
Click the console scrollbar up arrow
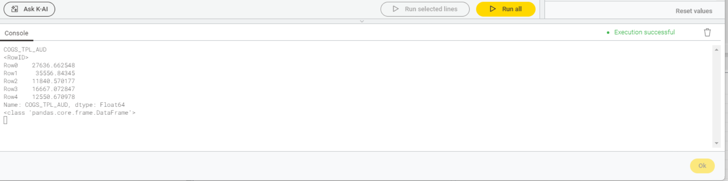716,50
